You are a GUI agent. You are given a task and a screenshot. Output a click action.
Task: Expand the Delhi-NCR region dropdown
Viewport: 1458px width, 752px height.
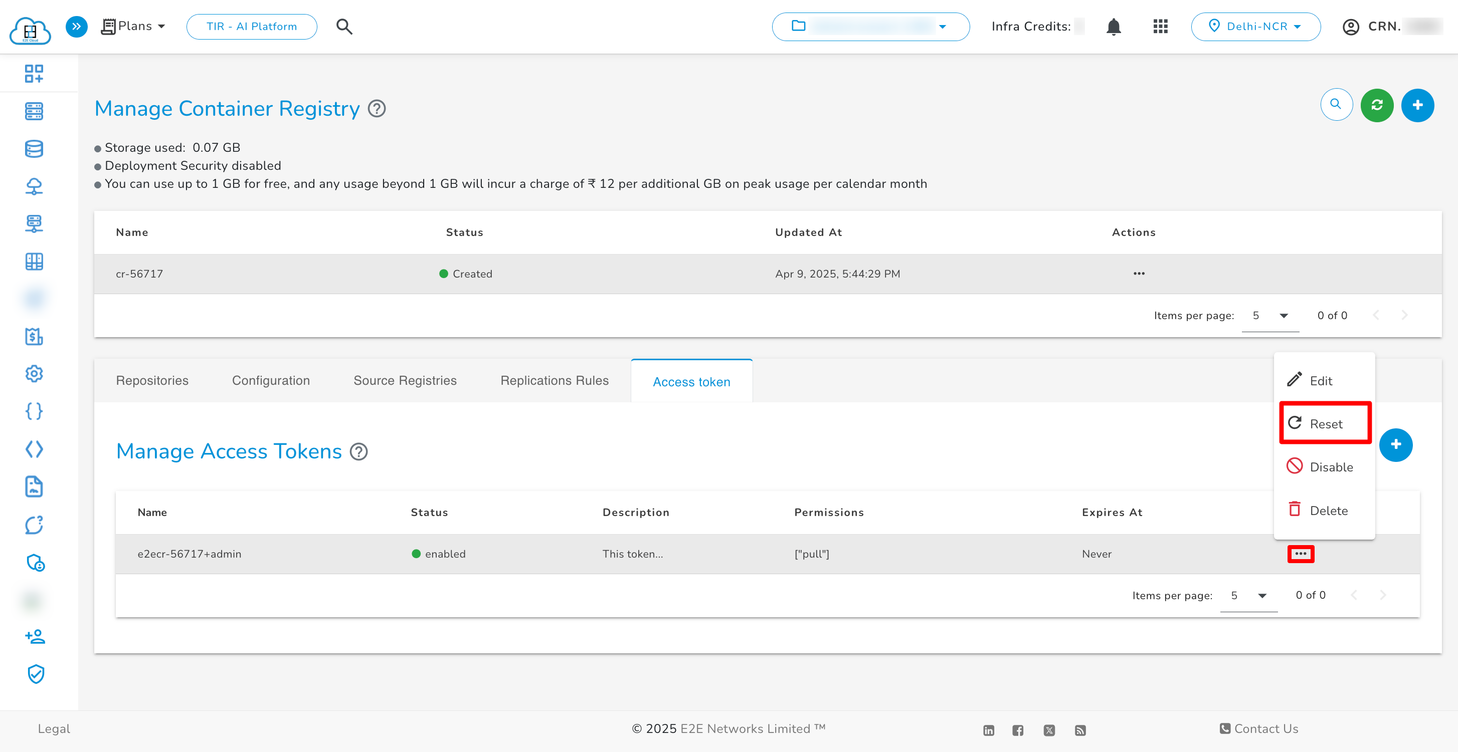coord(1255,27)
